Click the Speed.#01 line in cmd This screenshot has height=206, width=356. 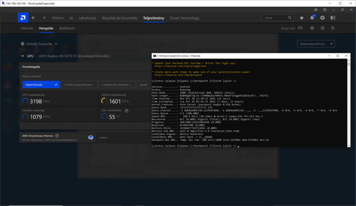207,116
